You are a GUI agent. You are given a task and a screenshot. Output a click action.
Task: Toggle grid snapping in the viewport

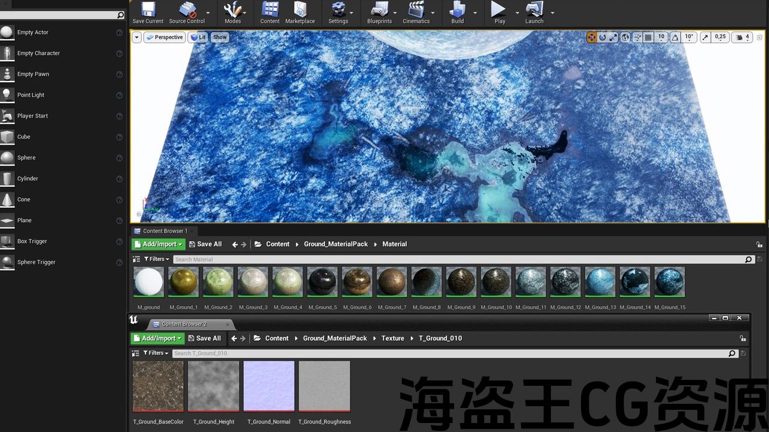(648, 37)
